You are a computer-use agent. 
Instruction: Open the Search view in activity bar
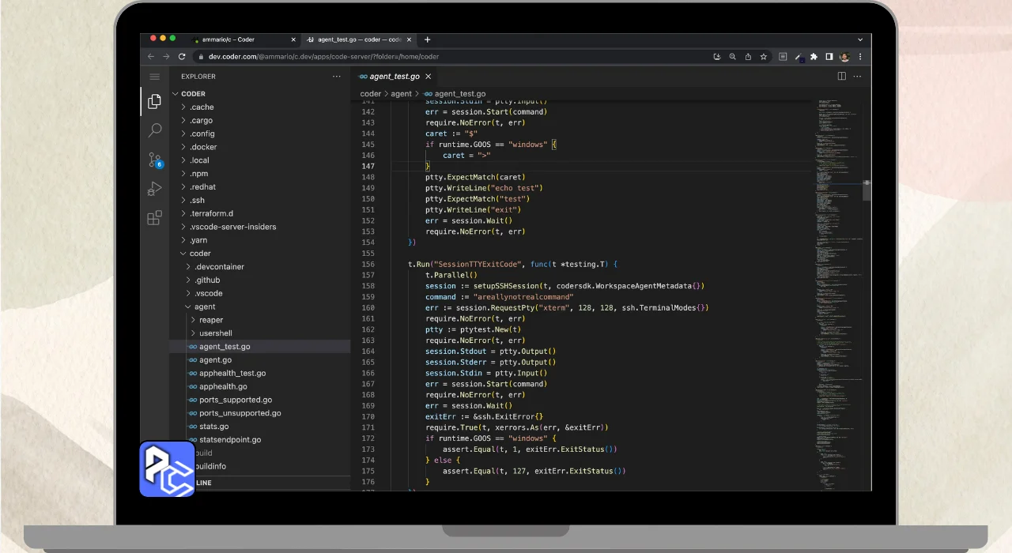(155, 130)
